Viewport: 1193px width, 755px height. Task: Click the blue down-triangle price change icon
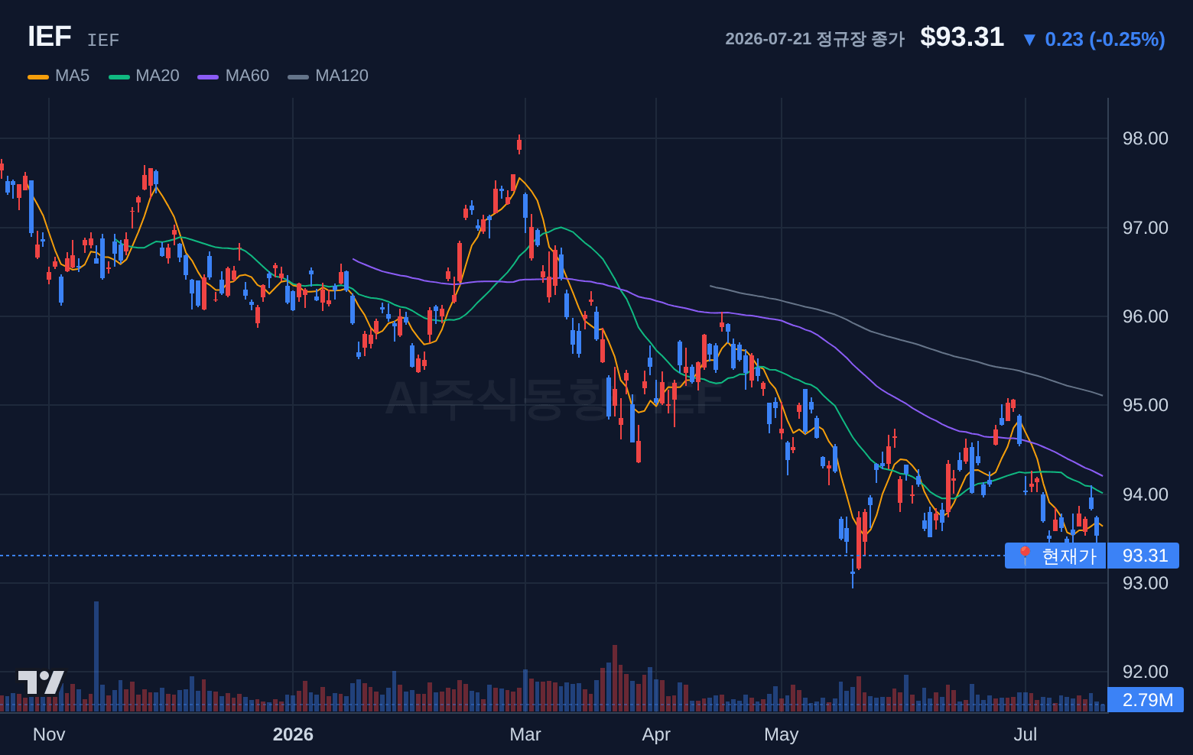click(x=1029, y=40)
